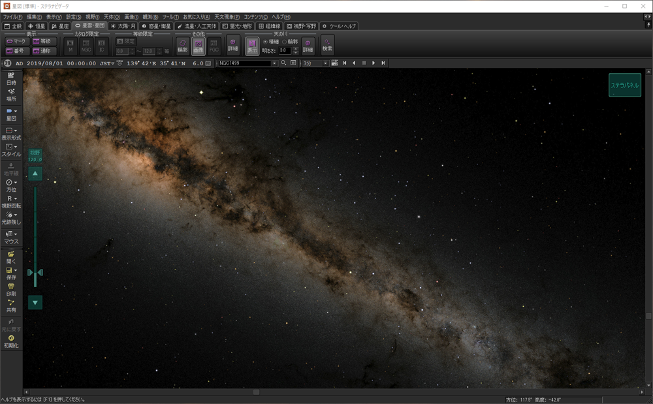Switch to the 太陽・月 tab

(121, 26)
